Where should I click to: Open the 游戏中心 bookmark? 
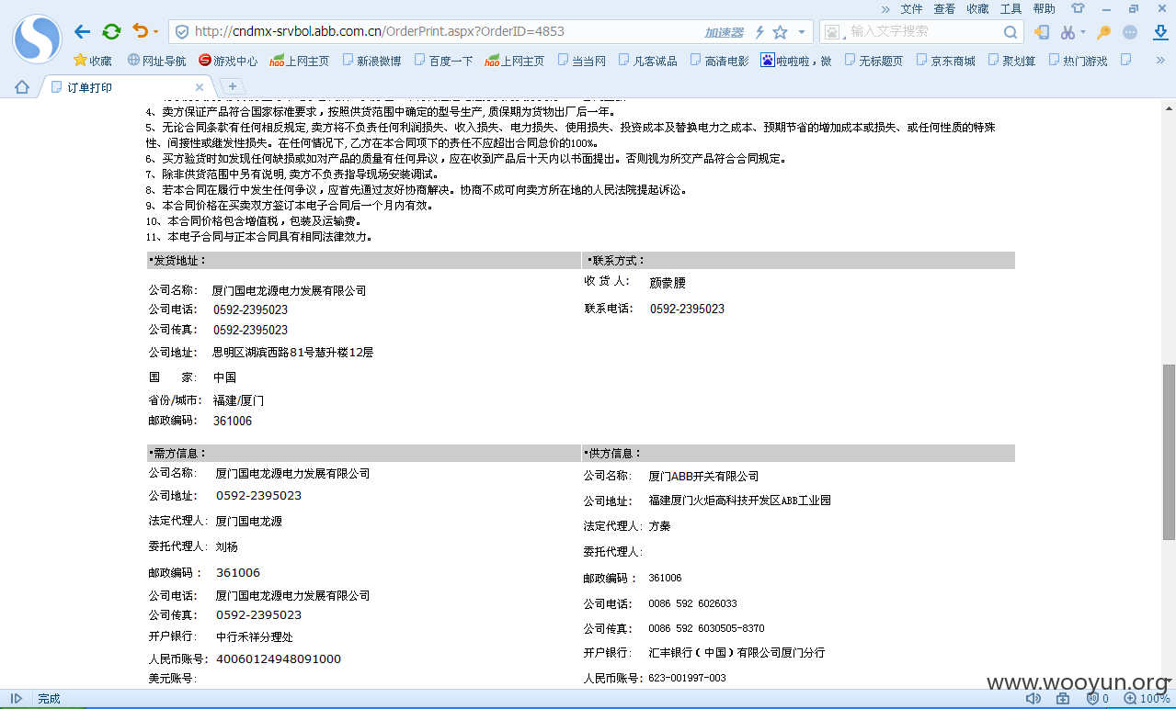point(227,61)
